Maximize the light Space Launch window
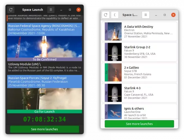The image size is (184, 140). (x=165, y=15)
